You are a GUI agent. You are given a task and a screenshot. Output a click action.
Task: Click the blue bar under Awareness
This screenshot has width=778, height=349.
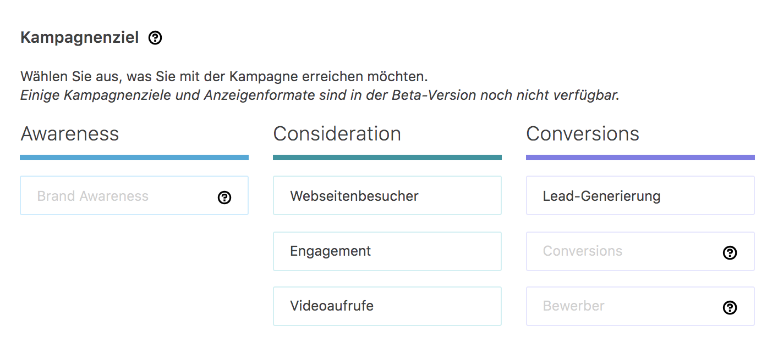tap(134, 157)
